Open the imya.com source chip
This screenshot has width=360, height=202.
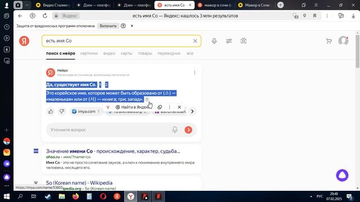[85, 111]
